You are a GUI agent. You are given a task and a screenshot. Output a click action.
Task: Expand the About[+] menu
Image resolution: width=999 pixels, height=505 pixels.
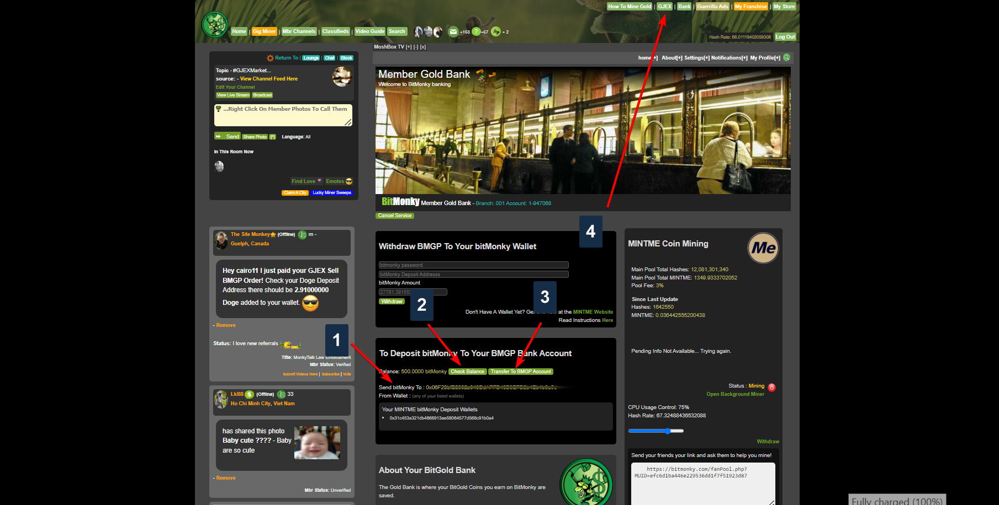(x=672, y=58)
